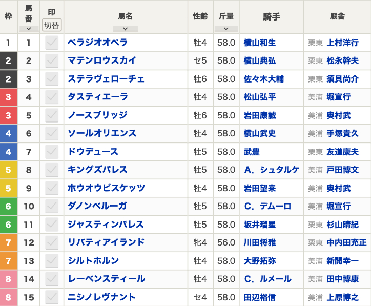Sort by weight using 斤量 arrow
Viewport: 371px width, 306px height.
pos(226,29)
